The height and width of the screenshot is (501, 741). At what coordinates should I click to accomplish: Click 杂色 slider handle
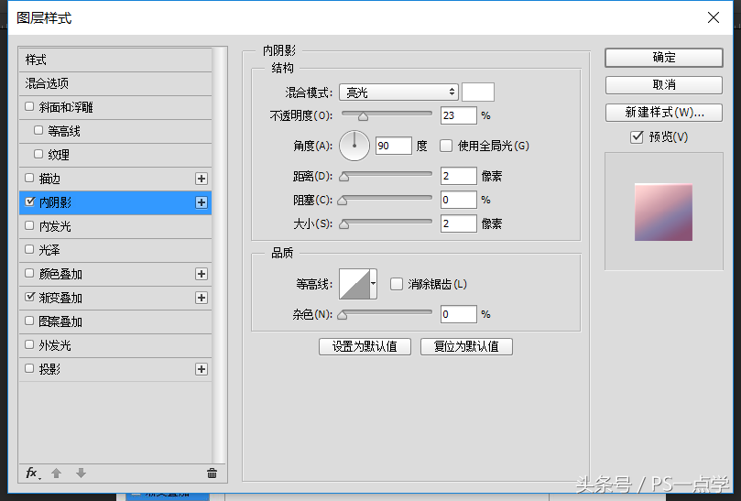coord(343,315)
